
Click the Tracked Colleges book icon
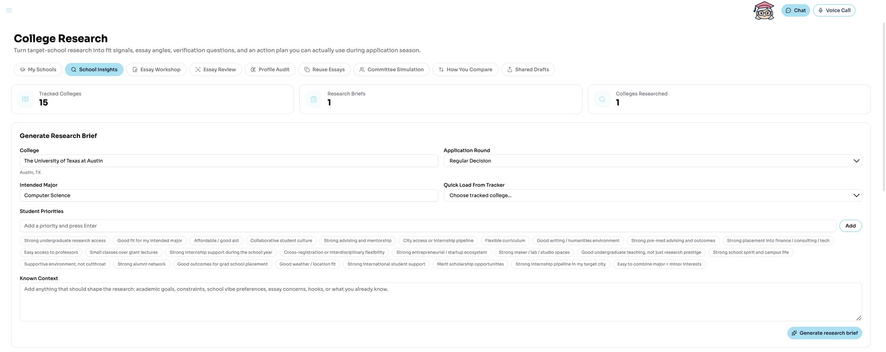click(x=25, y=99)
